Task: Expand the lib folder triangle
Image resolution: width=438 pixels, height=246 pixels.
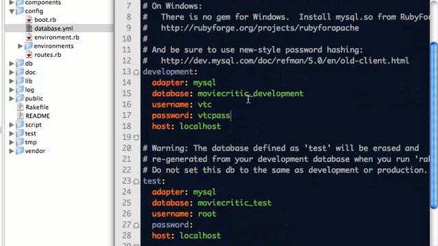Action: tap(12, 81)
